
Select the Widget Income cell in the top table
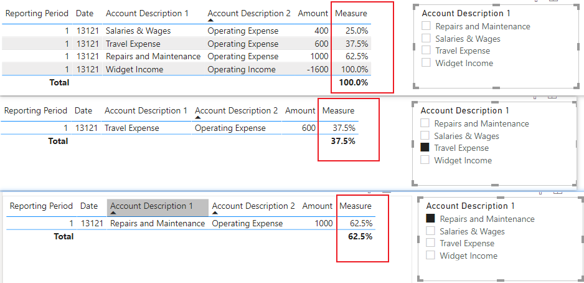(134, 69)
